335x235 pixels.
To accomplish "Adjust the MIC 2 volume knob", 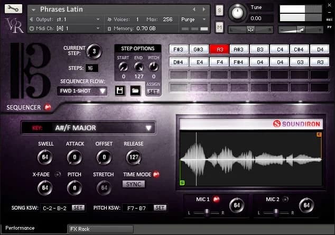I will tap(306, 205).
